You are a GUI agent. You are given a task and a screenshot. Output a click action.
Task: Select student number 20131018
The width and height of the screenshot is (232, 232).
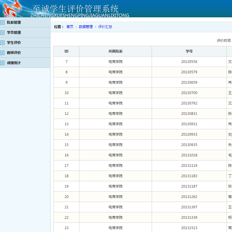(x=189, y=155)
